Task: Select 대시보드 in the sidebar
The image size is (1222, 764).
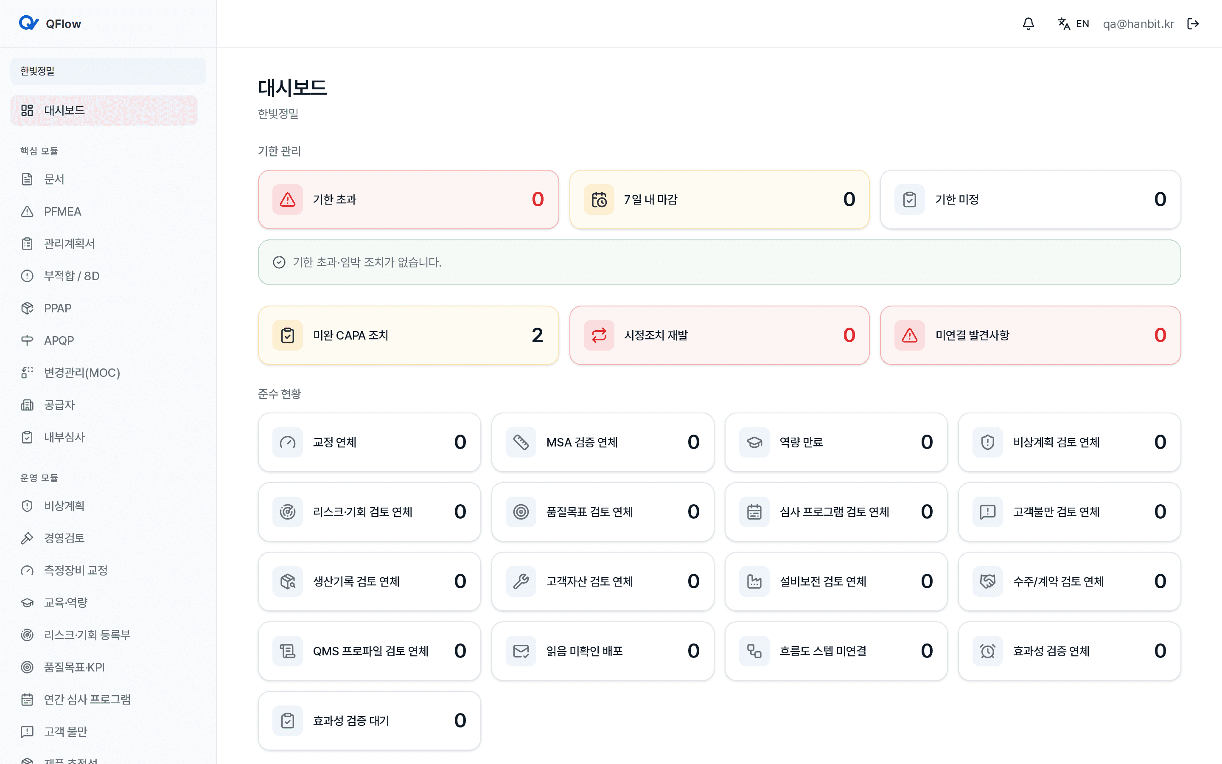Action: click(104, 110)
